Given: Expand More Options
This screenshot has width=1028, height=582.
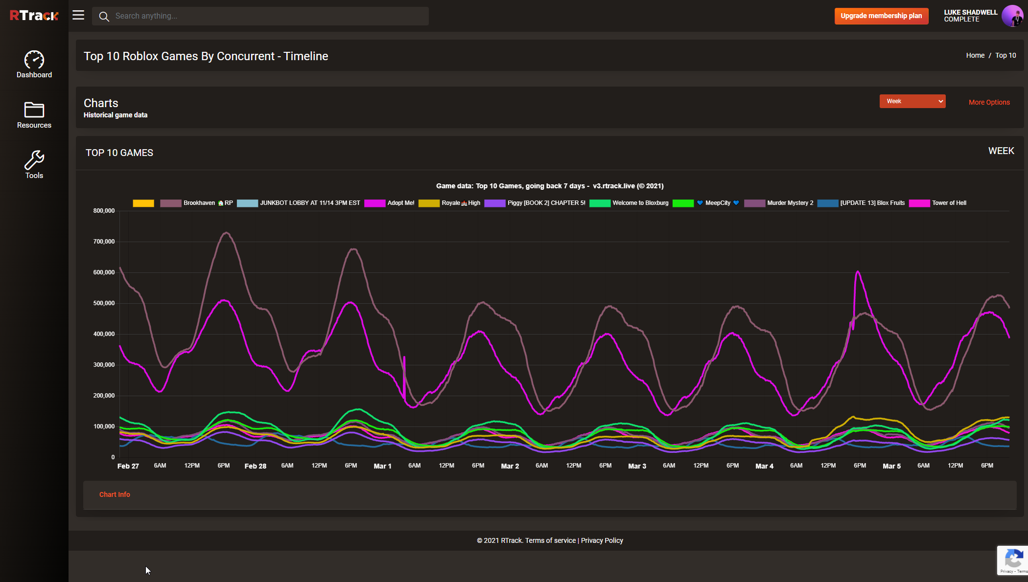Looking at the screenshot, I should click(989, 102).
